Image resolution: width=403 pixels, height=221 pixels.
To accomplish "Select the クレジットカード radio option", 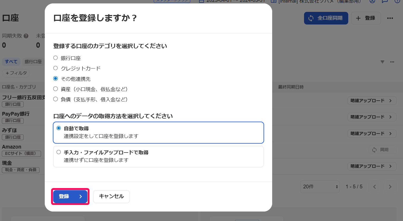I will pos(55,68).
